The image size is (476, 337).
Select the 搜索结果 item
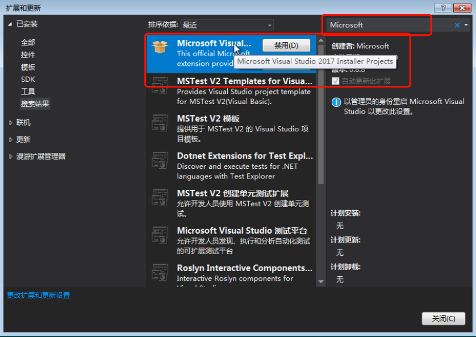[x=35, y=104]
